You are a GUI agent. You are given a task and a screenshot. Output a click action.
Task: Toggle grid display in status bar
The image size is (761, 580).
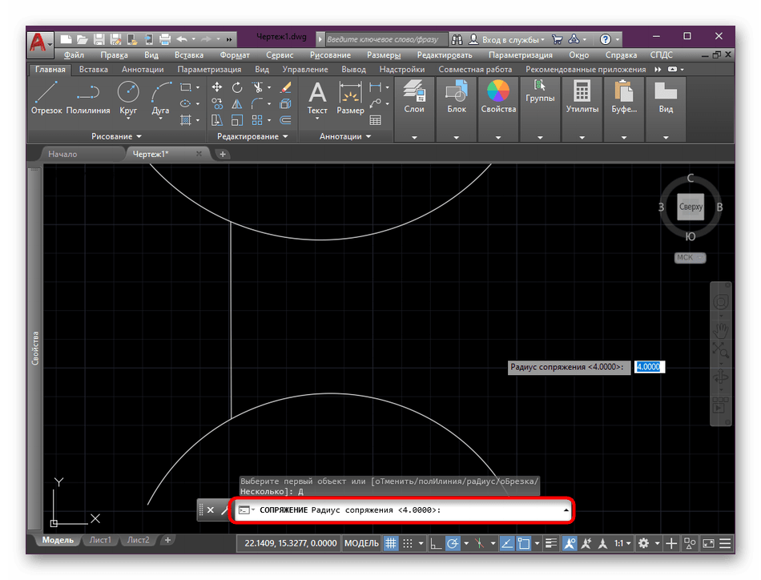click(392, 544)
